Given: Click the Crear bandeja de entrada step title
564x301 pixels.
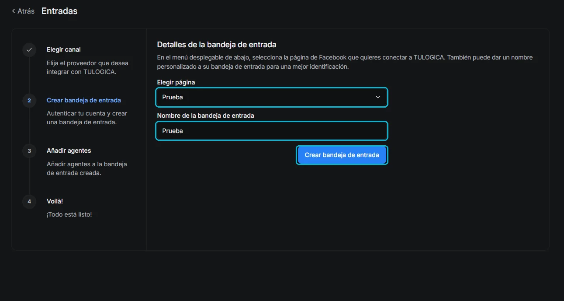Looking at the screenshot, I should coord(84,100).
